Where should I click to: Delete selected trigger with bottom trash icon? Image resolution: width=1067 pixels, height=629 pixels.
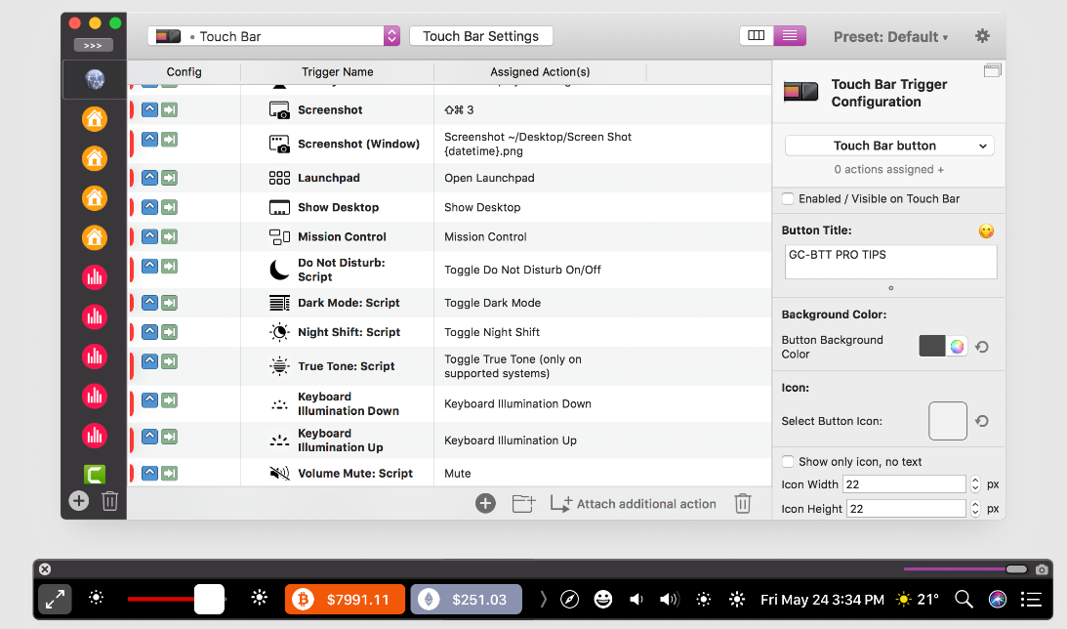click(742, 504)
